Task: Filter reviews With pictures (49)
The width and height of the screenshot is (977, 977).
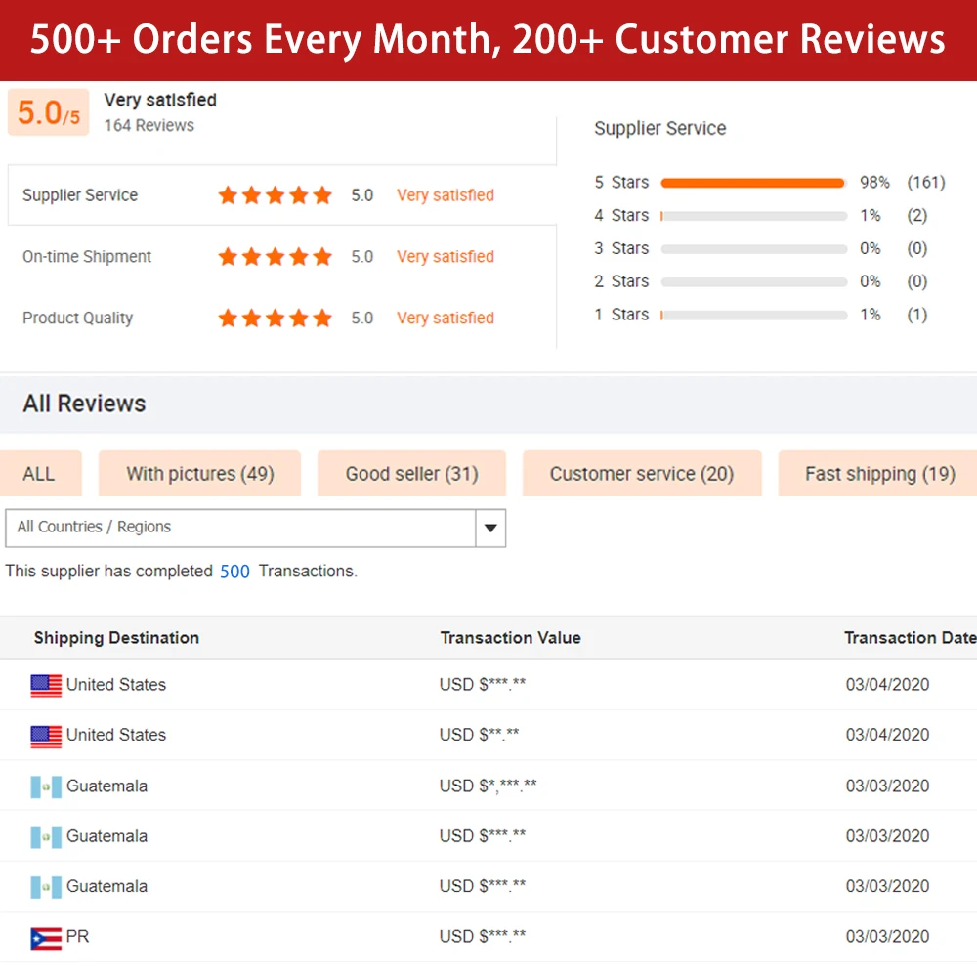Action: tap(199, 474)
